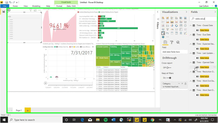Turn off the Keep all filters switch
218x123 pixels.
pyautogui.click(x=169, y=78)
